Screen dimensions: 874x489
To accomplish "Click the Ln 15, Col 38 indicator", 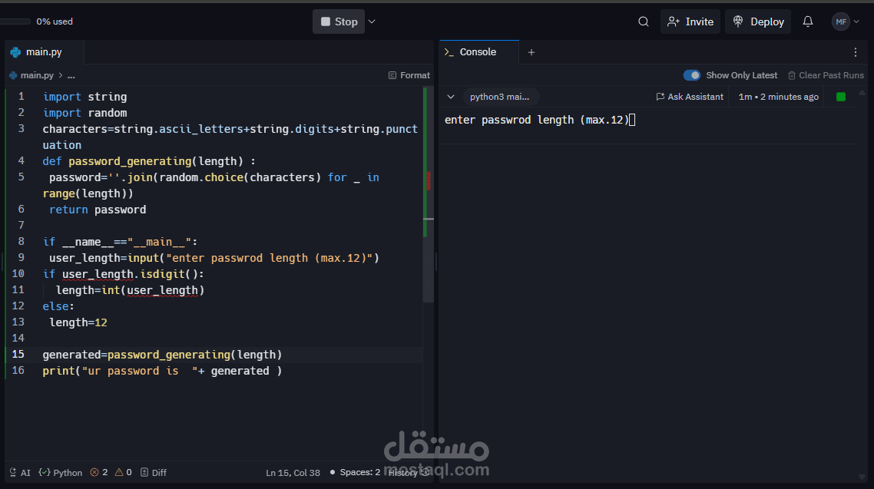I will 293,472.
